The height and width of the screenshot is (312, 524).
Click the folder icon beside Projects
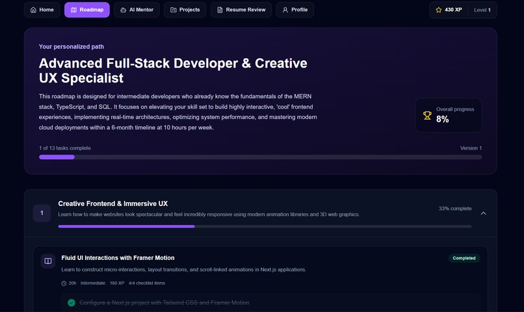174,10
